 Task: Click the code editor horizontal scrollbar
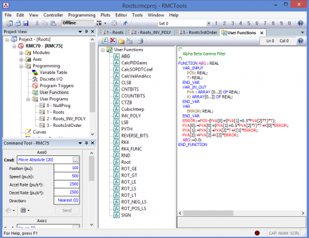[242, 213]
